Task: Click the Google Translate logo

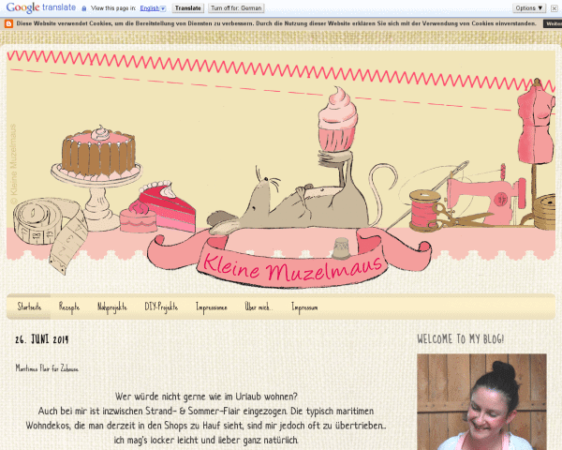Action: point(40,7)
